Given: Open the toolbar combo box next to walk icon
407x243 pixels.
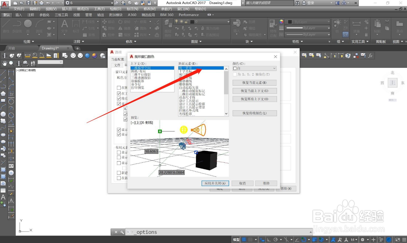Looking at the screenshot, I should tap(50, 62).
